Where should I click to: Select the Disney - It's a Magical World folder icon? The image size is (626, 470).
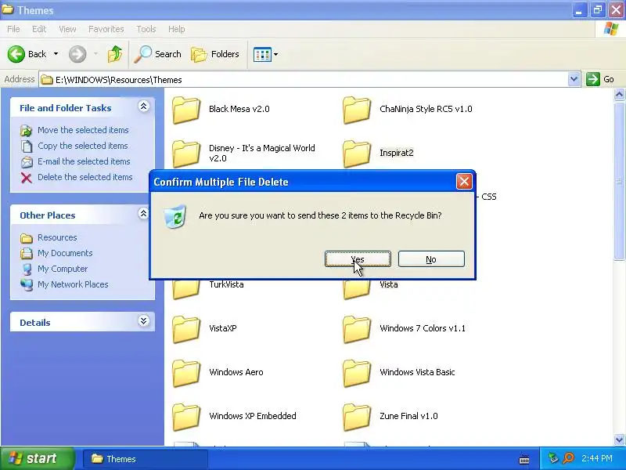(186, 153)
